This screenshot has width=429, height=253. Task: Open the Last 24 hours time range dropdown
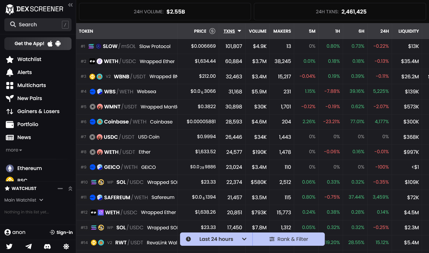[x=216, y=239]
